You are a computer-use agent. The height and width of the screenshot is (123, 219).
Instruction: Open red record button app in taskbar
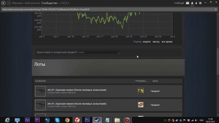[x=127, y=120]
